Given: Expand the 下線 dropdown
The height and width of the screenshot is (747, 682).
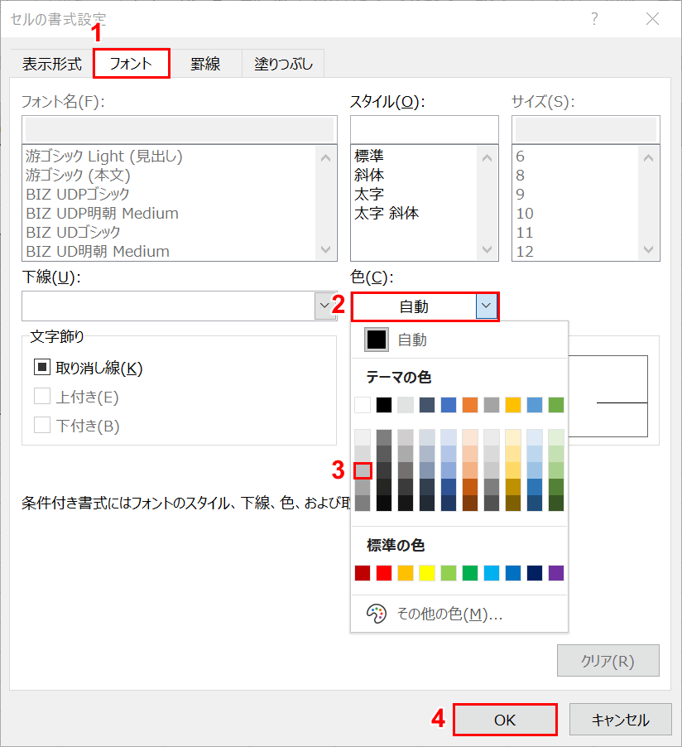Looking at the screenshot, I should (x=324, y=306).
